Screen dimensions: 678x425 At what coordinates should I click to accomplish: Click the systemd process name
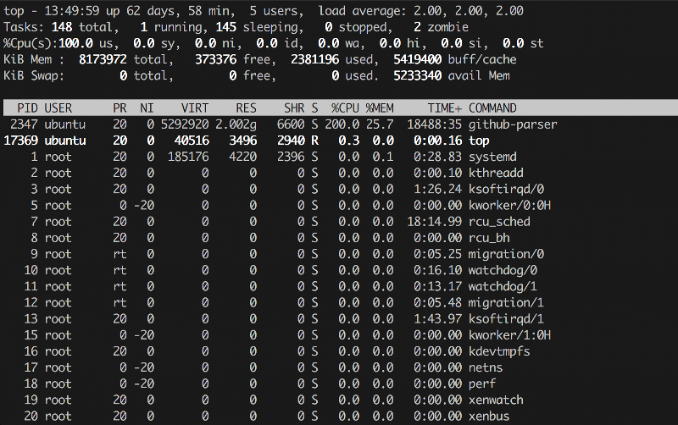point(492,157)
